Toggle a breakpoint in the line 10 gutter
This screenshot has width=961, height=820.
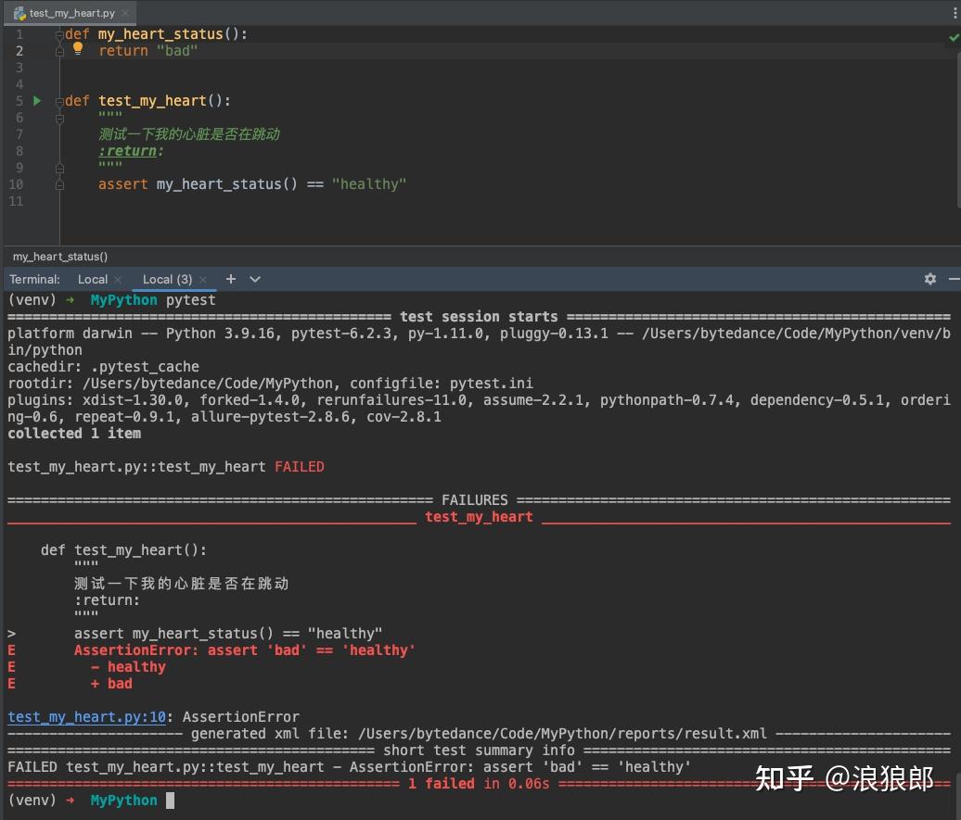click(x=37, y=184)
